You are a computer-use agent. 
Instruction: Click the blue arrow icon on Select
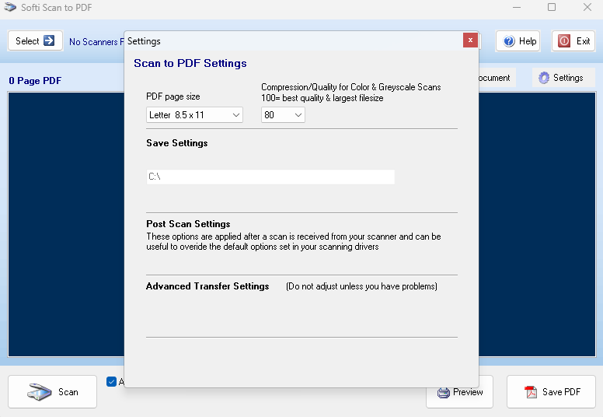(49, 40)
